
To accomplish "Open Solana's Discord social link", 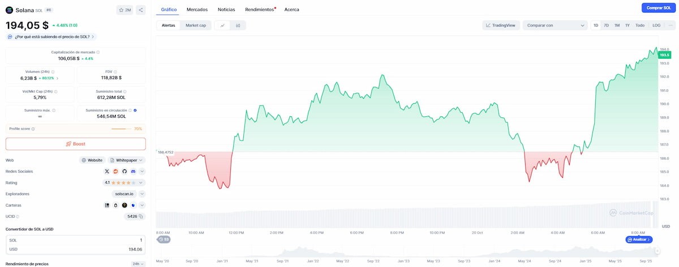I will point(133,171).
